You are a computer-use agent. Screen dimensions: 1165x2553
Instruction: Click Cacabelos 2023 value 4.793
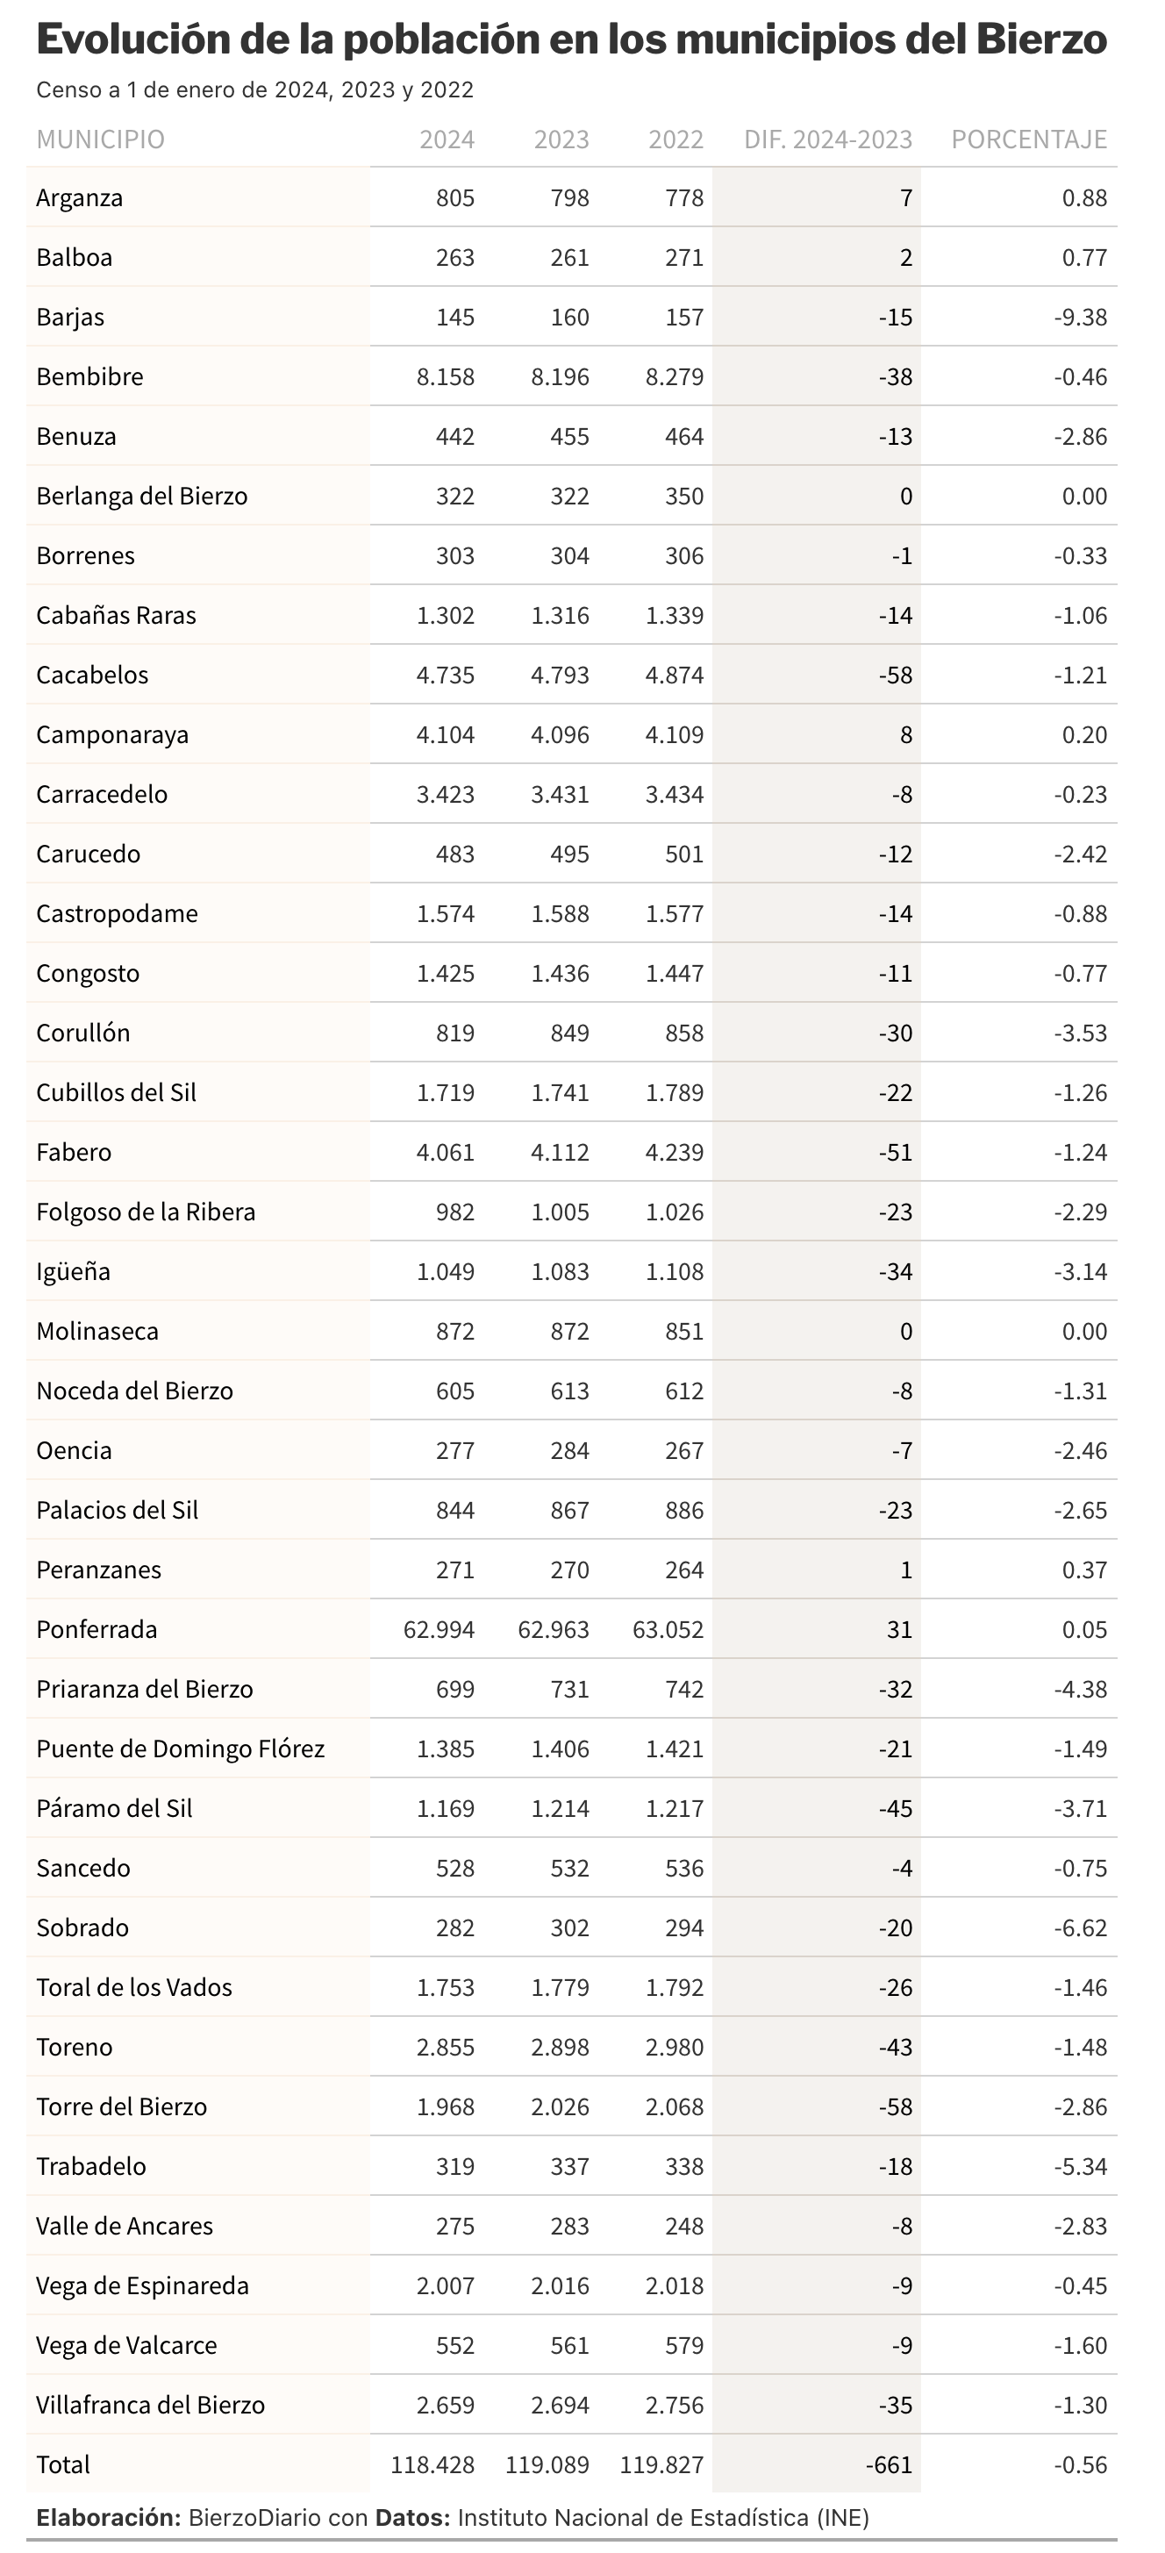pyautogui.click(x=560, y=675)
